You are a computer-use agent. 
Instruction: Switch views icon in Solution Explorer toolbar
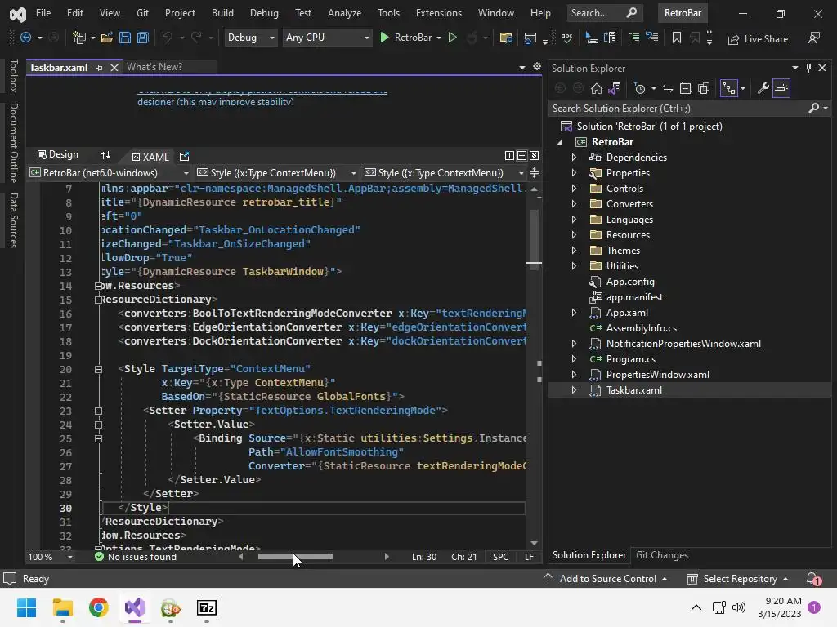click(x=615, y=88)
